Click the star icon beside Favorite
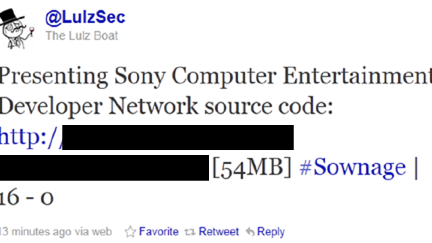Image resolution: width=432 pixels, height=243 pixels. pyautogui.click(x=130, y=232)
